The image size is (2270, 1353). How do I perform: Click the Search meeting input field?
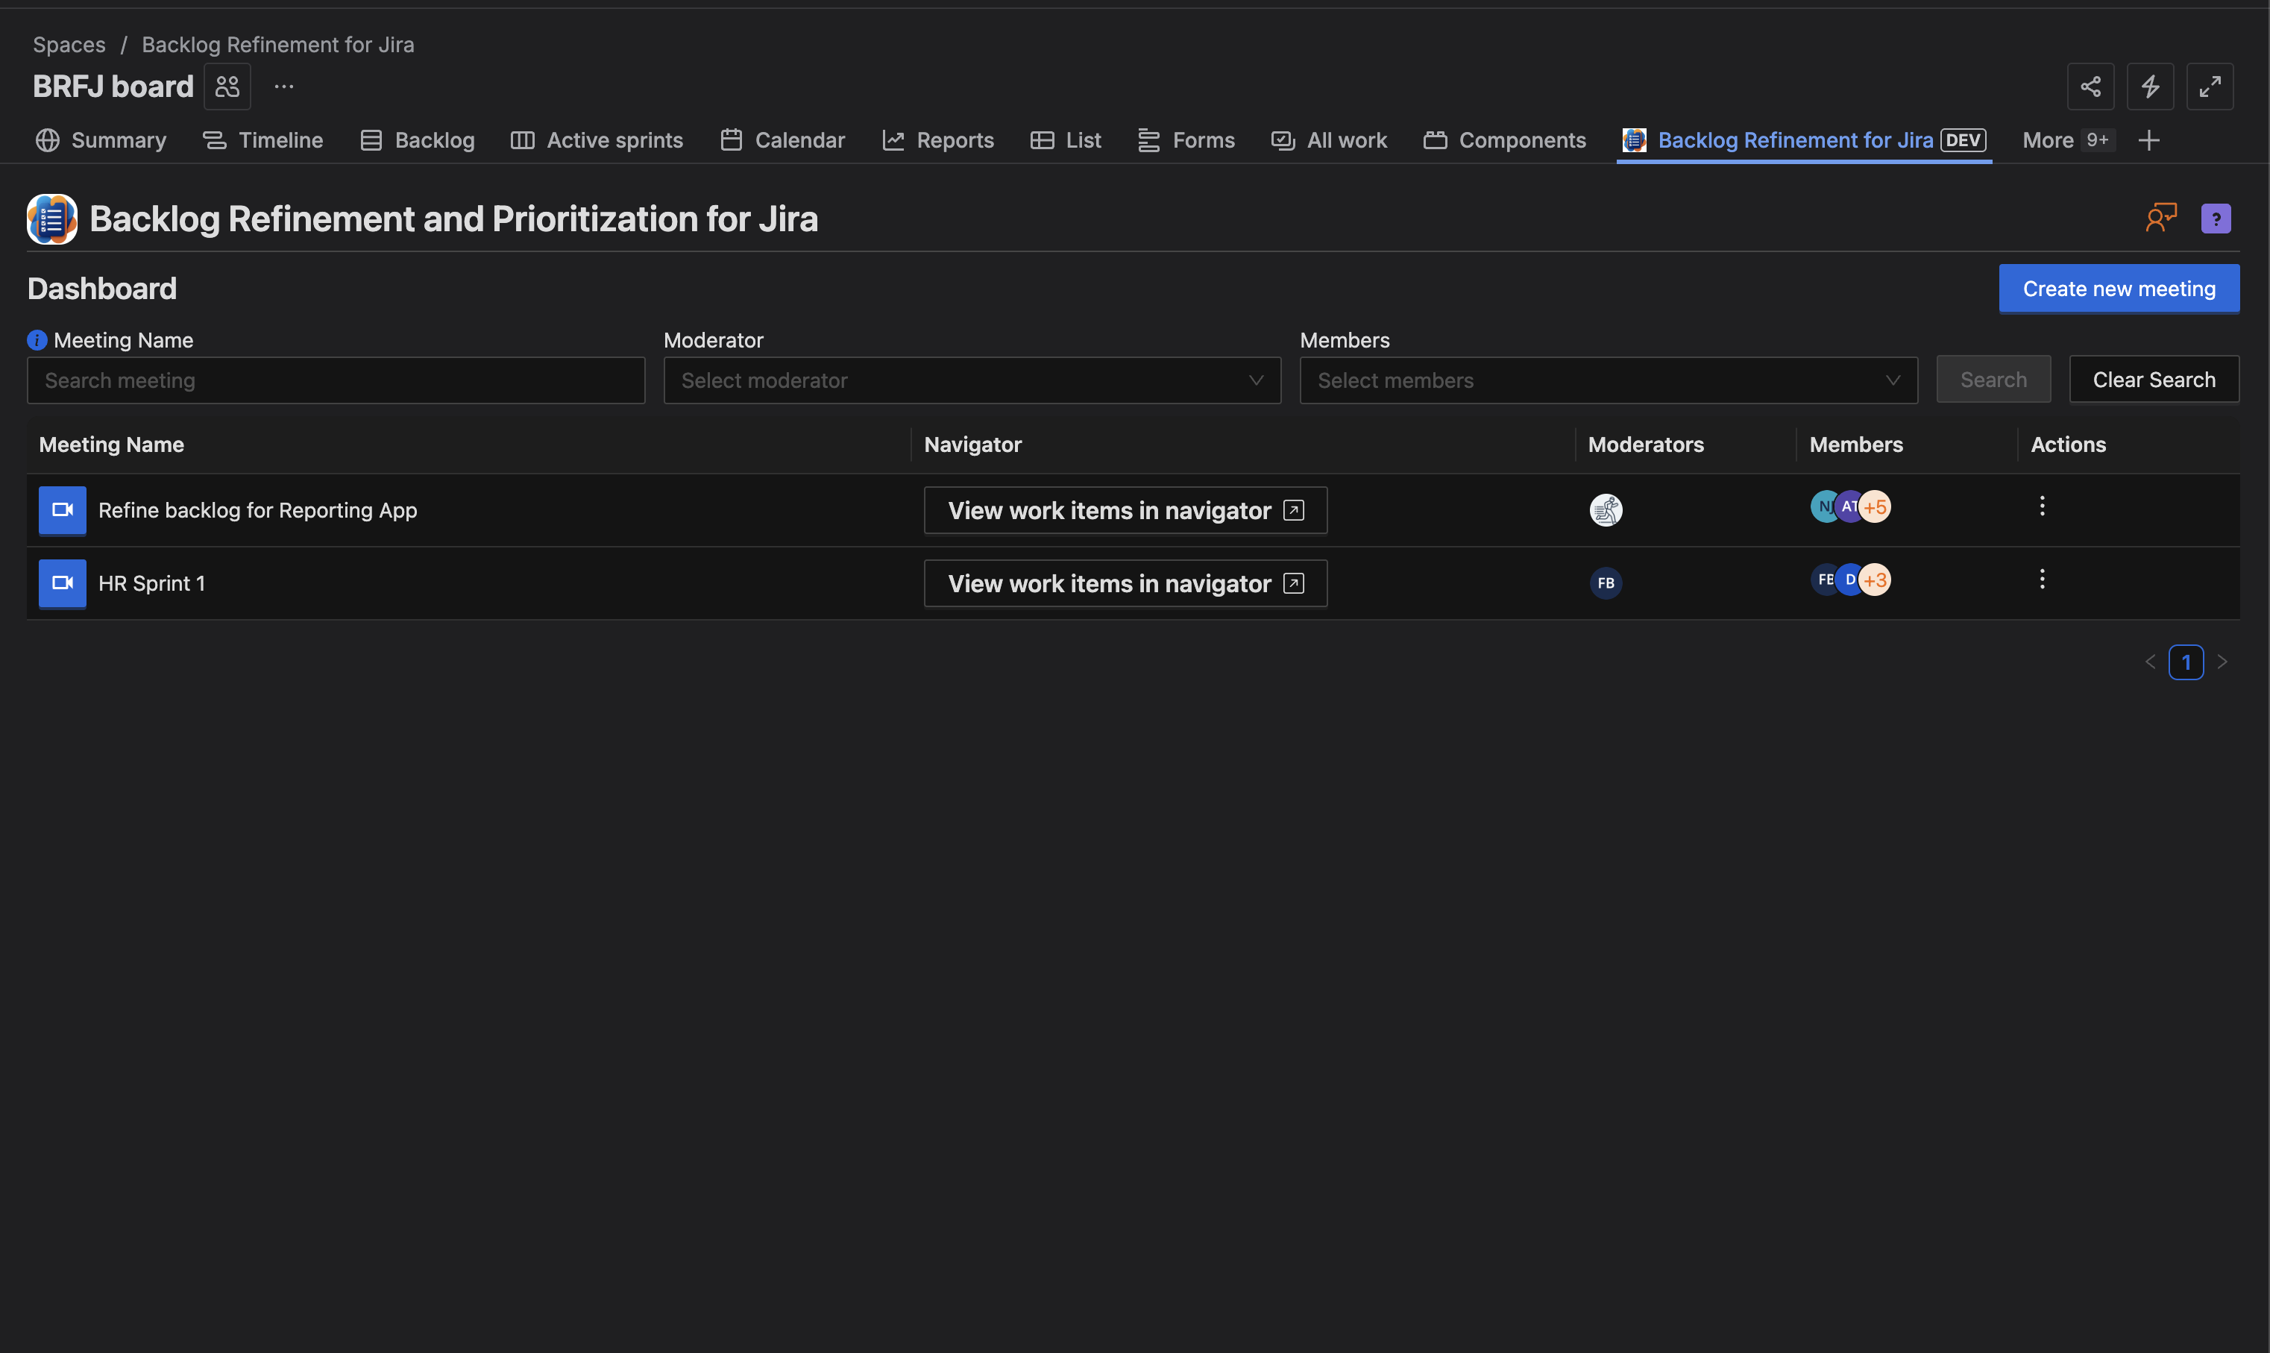click(336, 380)
